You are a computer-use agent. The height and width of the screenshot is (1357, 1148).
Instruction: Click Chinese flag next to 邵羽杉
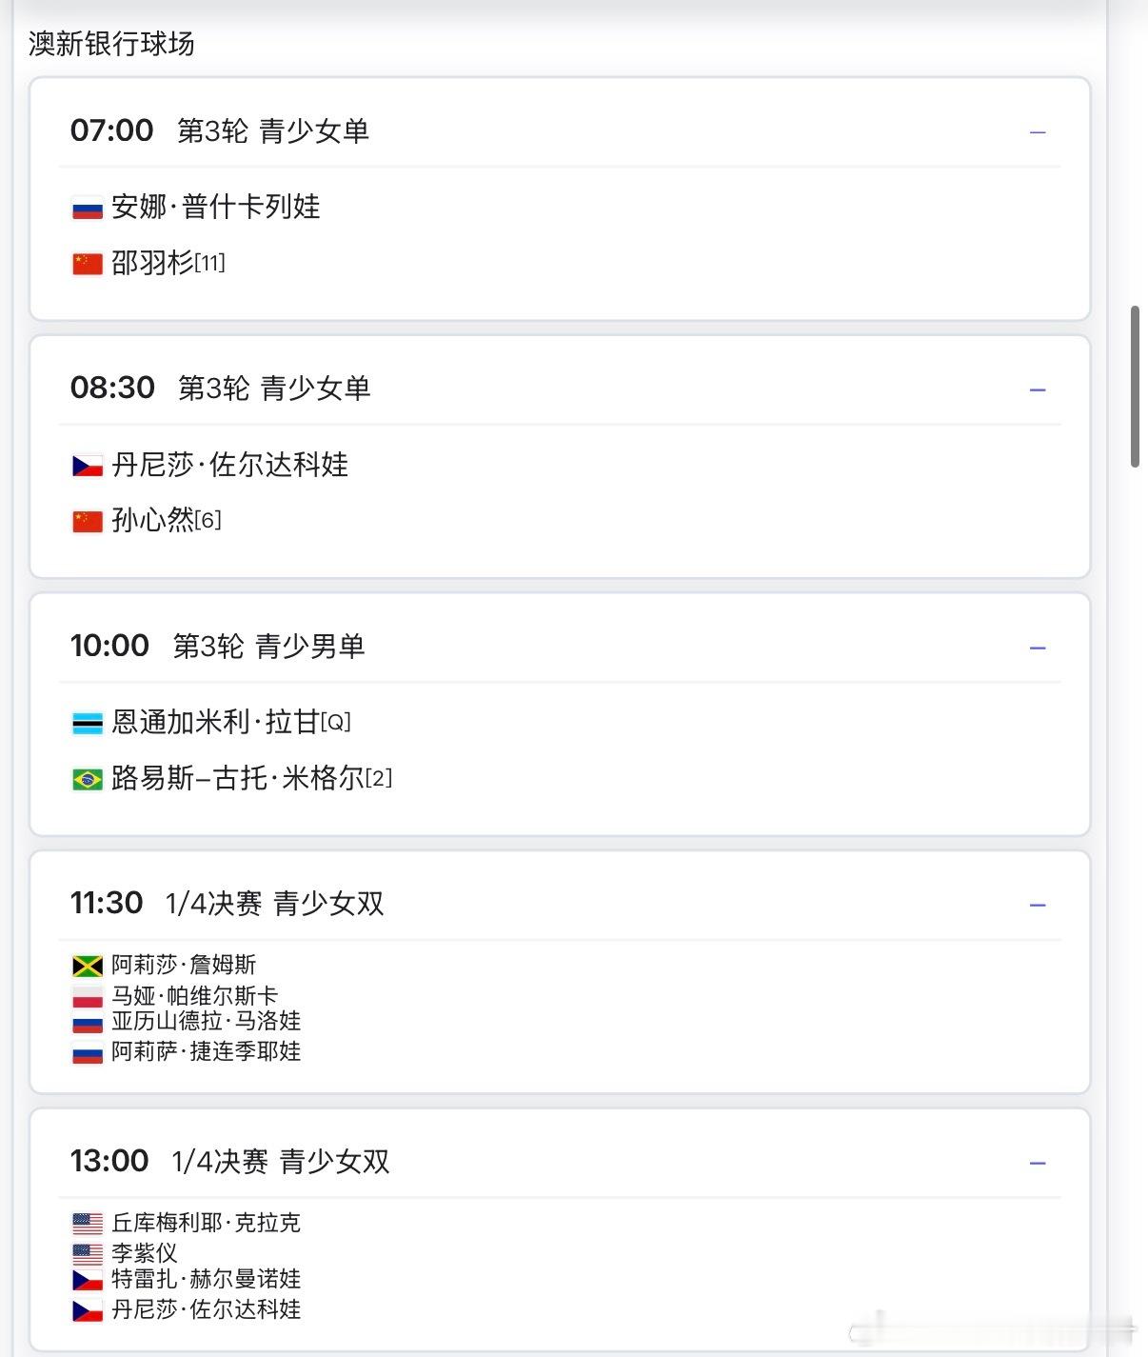click(88, 264)
